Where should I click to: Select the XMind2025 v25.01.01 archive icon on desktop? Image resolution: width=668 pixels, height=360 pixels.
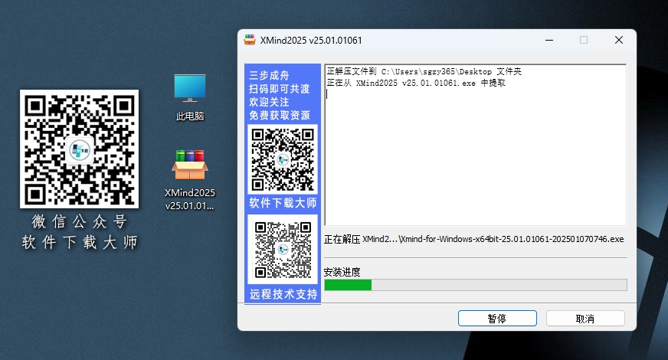[189, 179]
